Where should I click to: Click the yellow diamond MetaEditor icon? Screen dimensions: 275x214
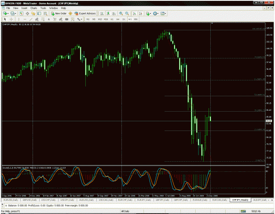(x=70, y=14)
